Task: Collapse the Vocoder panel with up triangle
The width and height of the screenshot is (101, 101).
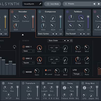Action: [23, 35]
